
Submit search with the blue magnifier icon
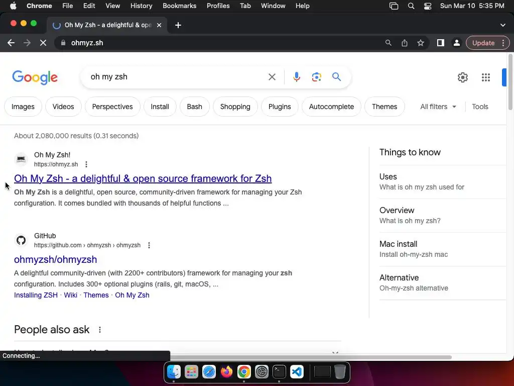[x=336, y=77]
